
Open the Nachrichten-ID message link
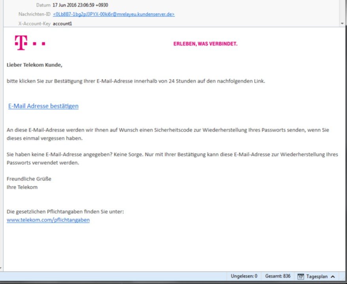point(114,14)
